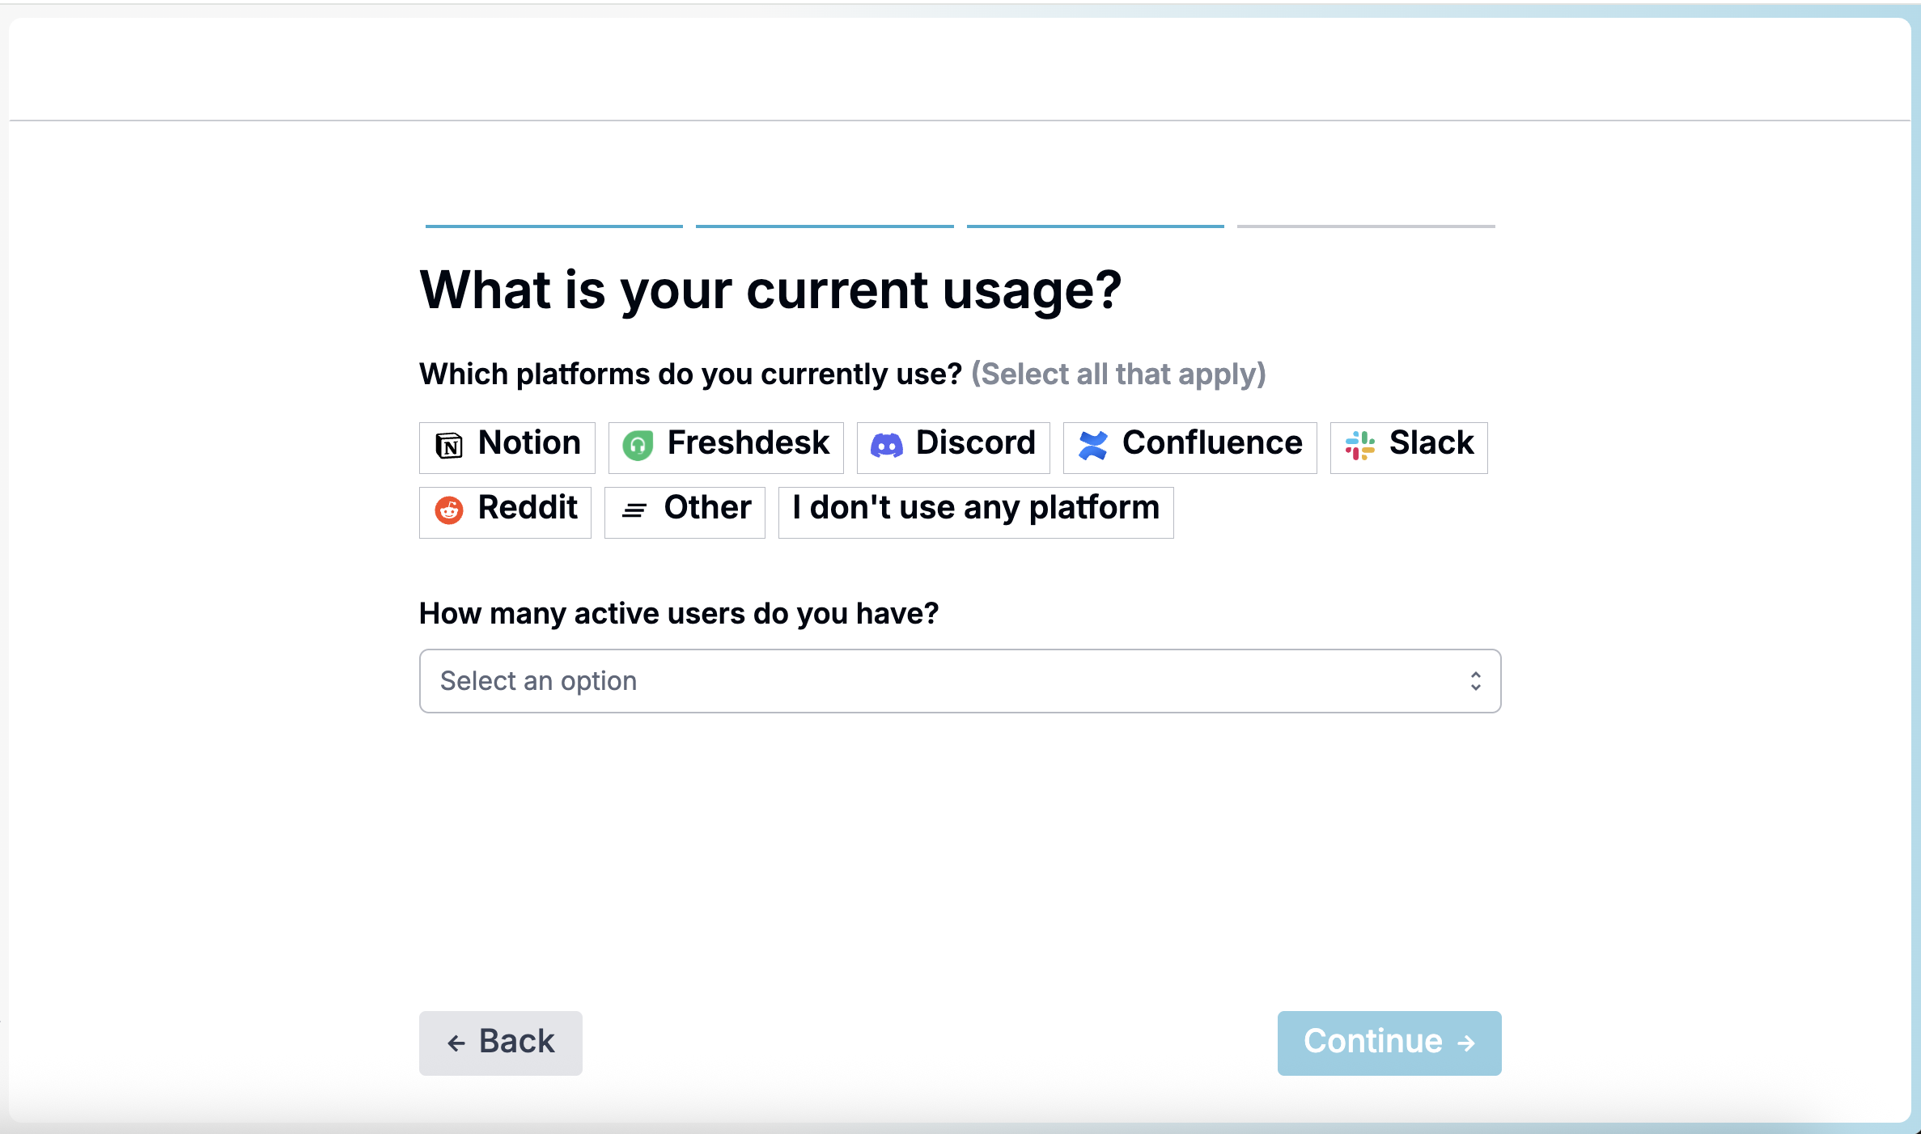Image resolution: width=1921 pixels, height=1134 pixels.
Task: Click the third progress step bar
Action: click(x=1096, y=226)
